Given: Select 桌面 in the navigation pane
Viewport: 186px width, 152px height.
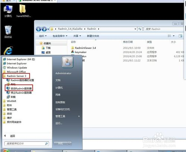Looking at the screenshot, I should [46, 52].
